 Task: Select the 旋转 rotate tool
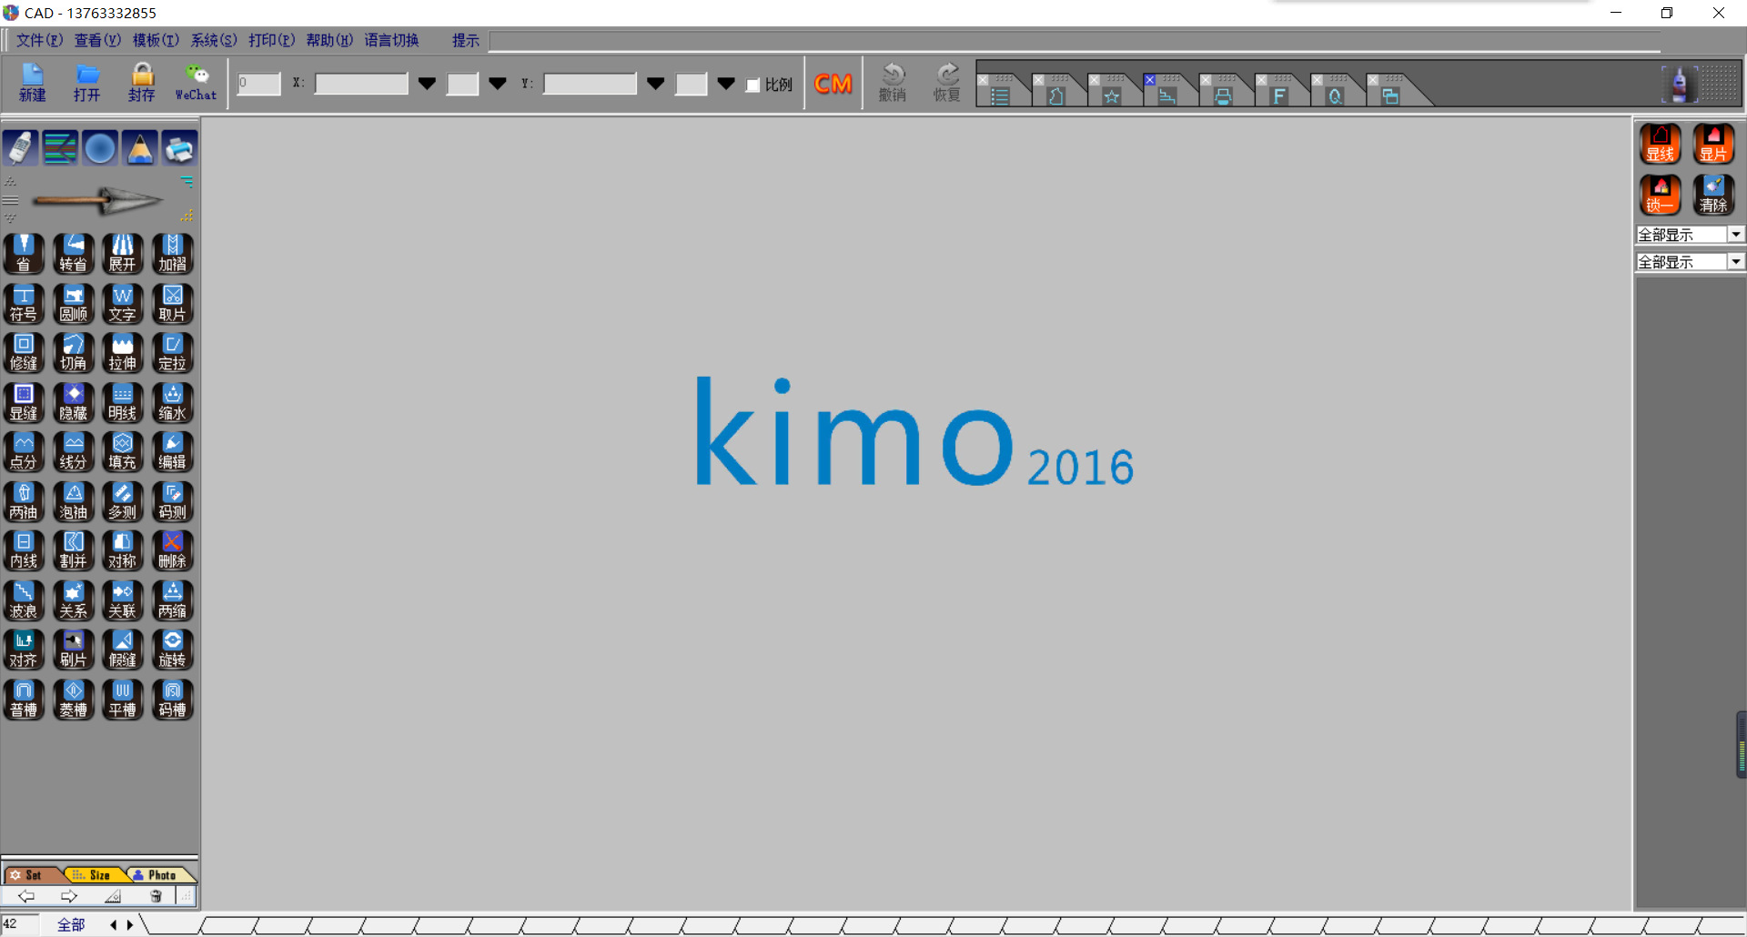pyautogui.click(x=173, y=650)
